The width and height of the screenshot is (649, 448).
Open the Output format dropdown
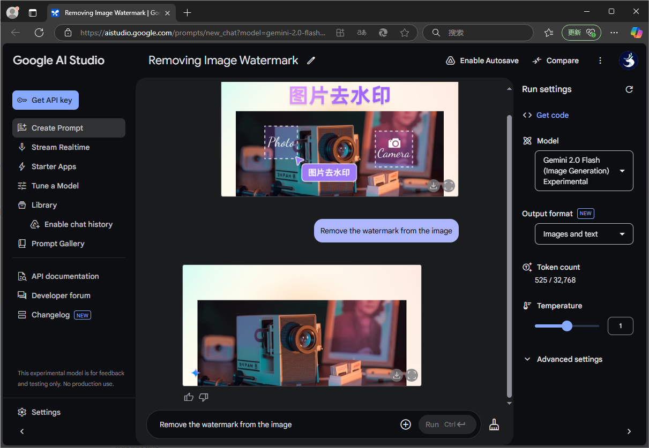tap(584, 234)
